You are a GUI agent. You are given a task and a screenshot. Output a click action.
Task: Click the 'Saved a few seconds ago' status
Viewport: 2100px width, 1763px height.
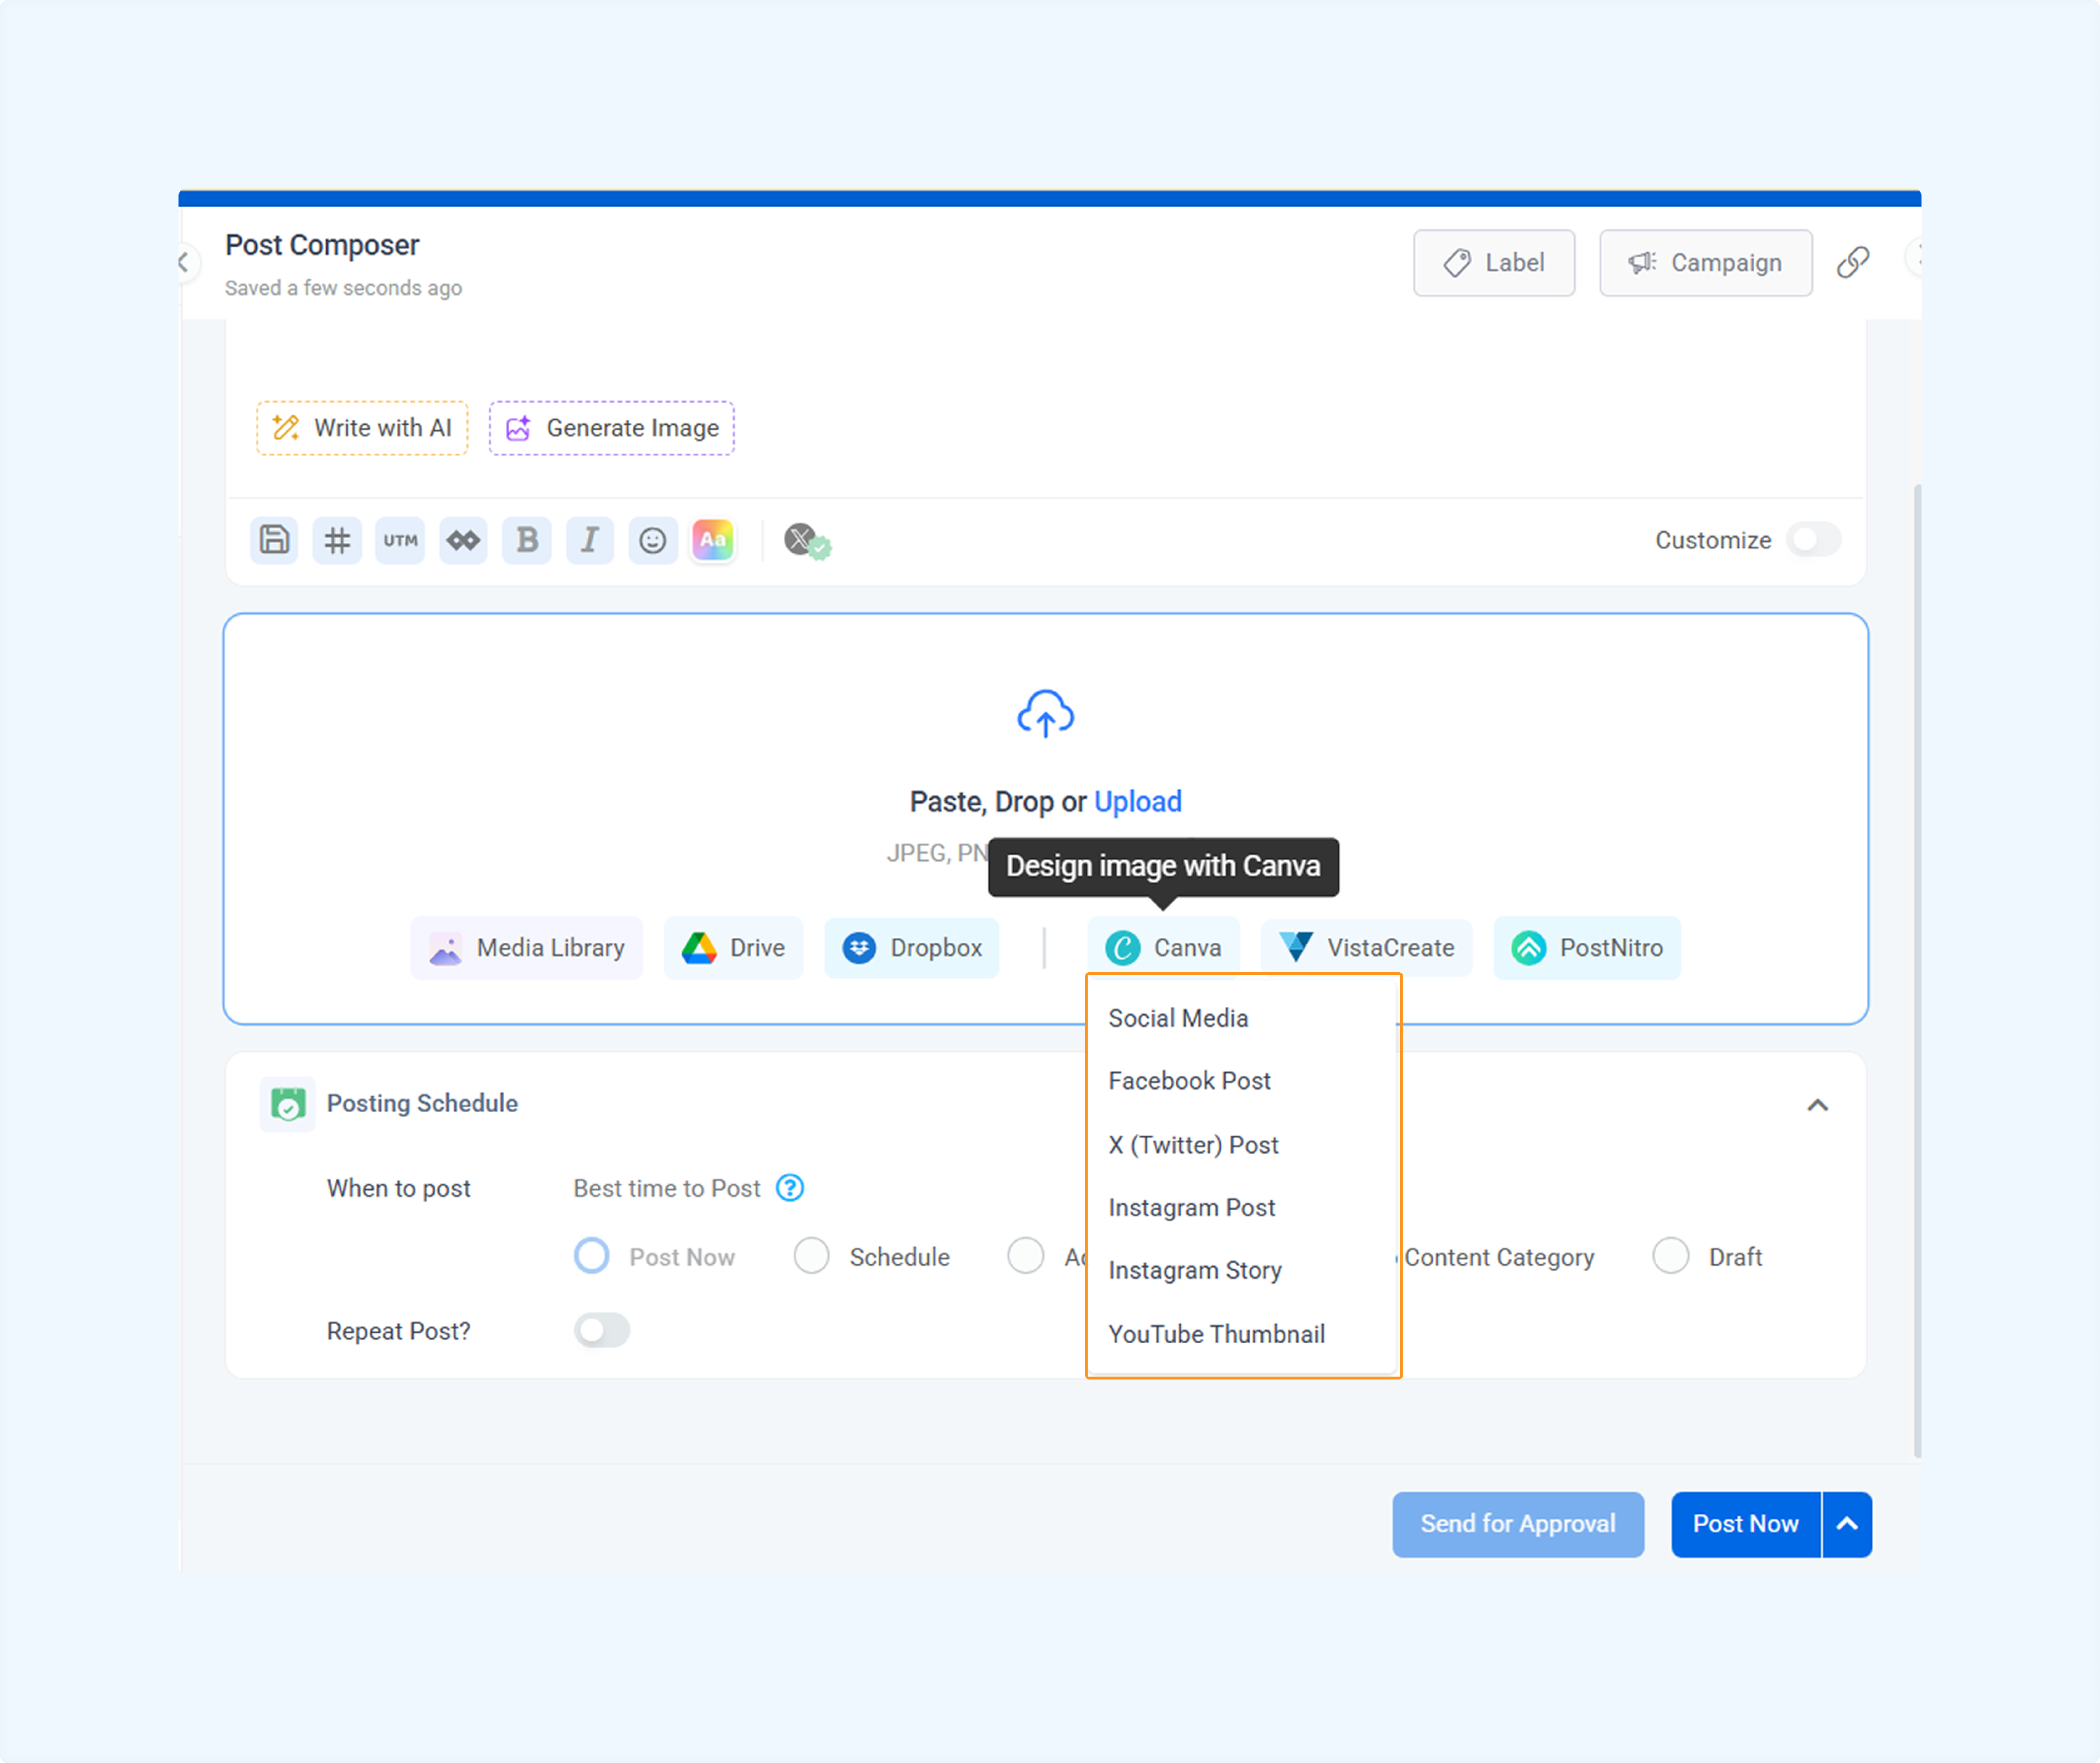(343, 288)
